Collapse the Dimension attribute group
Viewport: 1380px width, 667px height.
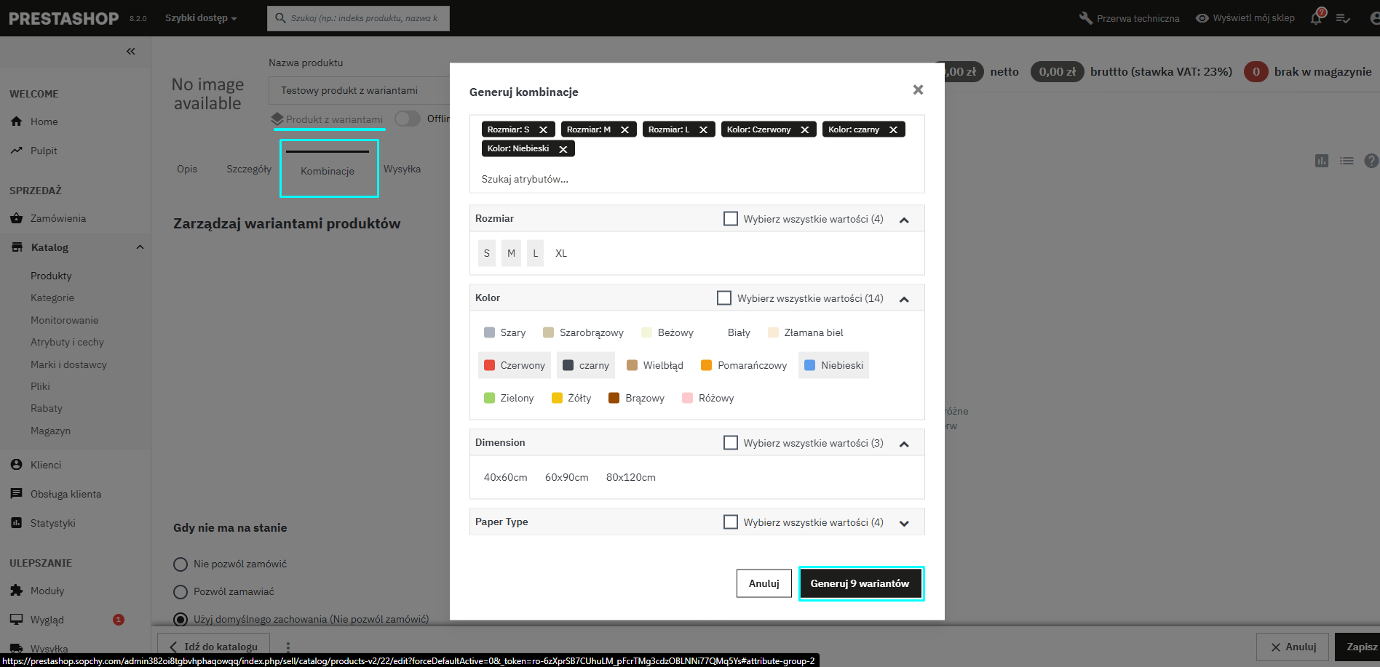point(904,444)
